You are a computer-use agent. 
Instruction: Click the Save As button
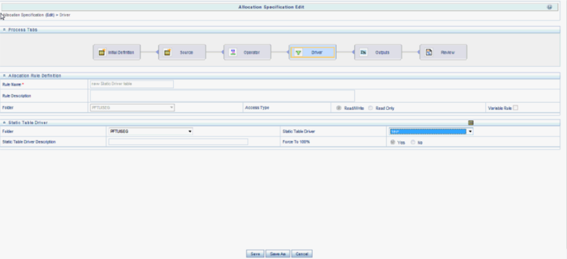[278, 254]
